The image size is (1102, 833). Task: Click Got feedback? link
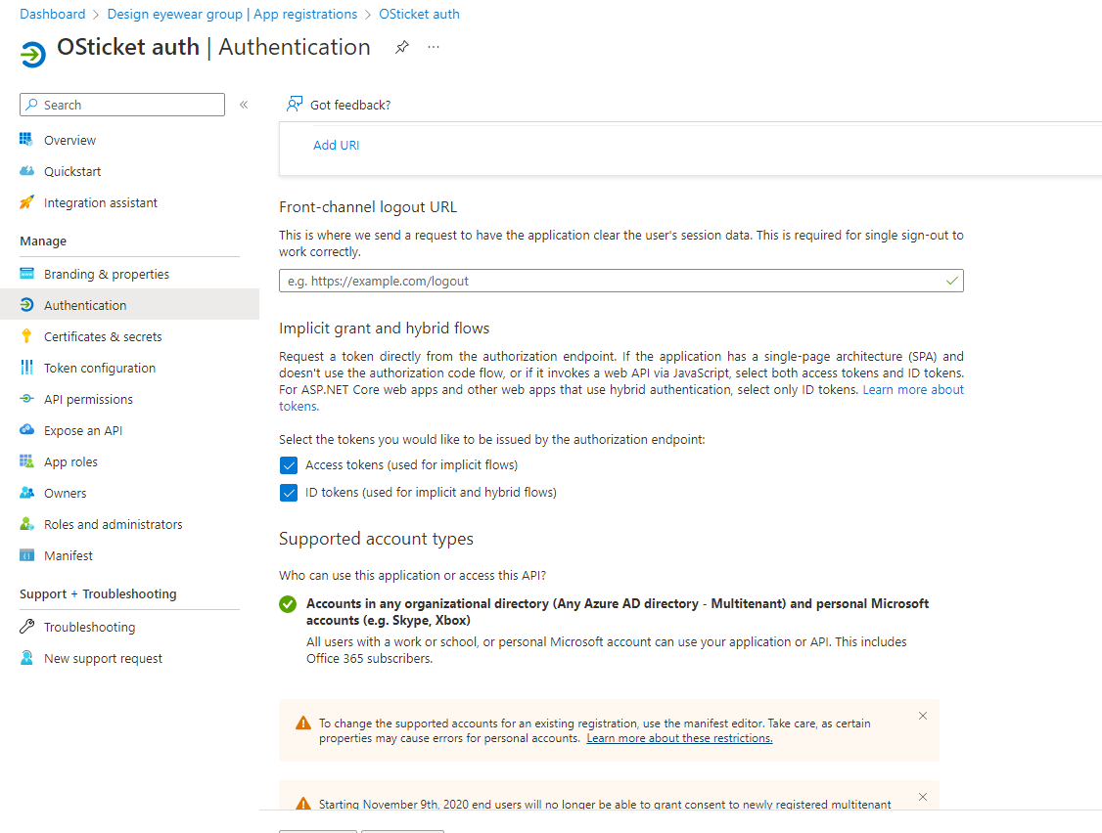(x=350, y=105)
